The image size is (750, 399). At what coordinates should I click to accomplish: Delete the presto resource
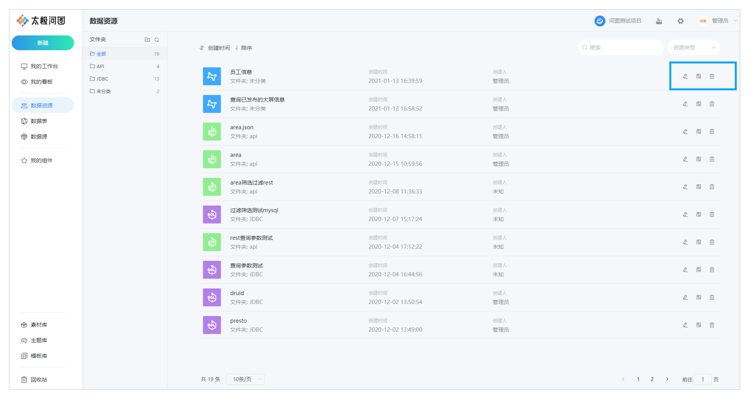pyautogui.click(x=712, y=325)
